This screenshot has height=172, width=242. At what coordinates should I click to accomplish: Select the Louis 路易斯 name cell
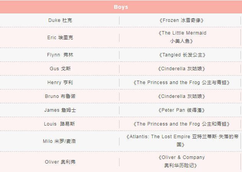click(x=60, y=124)
